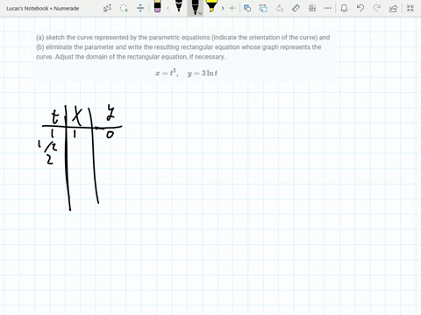Select the first black pen
Screen dimensions: 421x315
[179, 7]
